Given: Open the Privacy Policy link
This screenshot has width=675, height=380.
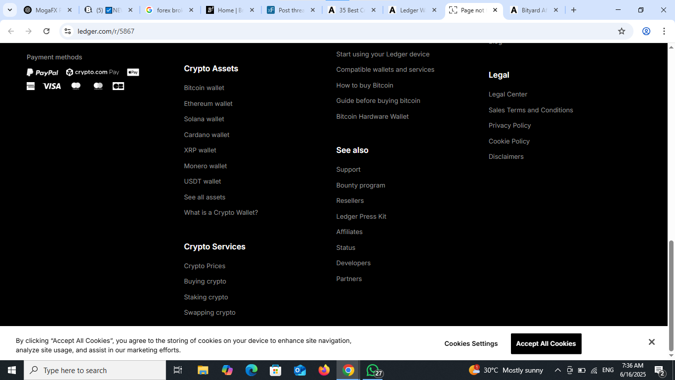Looking at the screenshot, I should [x=510, y=126].
